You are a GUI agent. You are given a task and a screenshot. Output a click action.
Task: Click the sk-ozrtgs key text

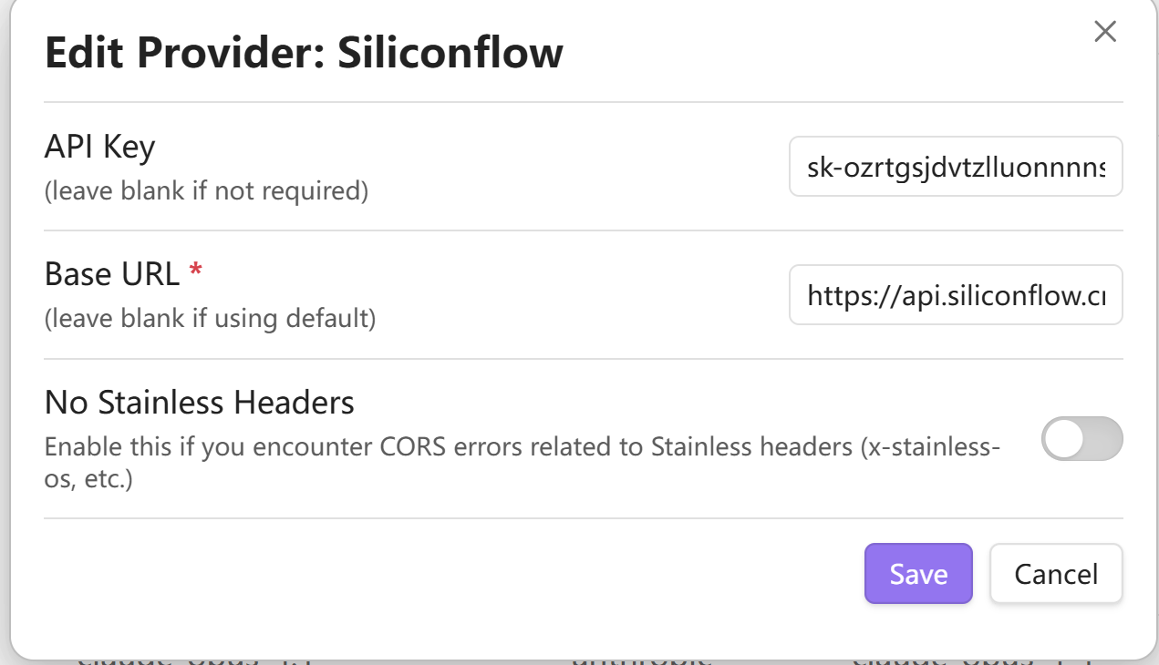point(956,167)
